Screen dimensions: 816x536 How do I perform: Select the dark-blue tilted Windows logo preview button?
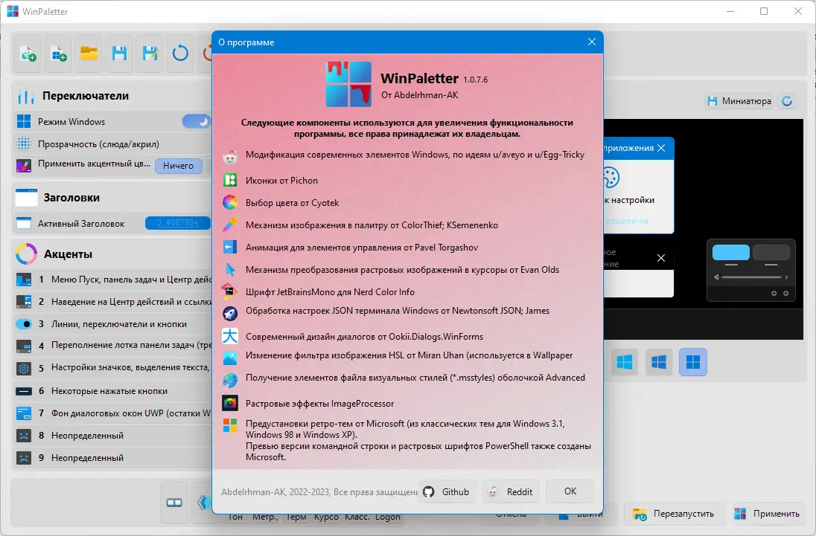pos(659,362)
